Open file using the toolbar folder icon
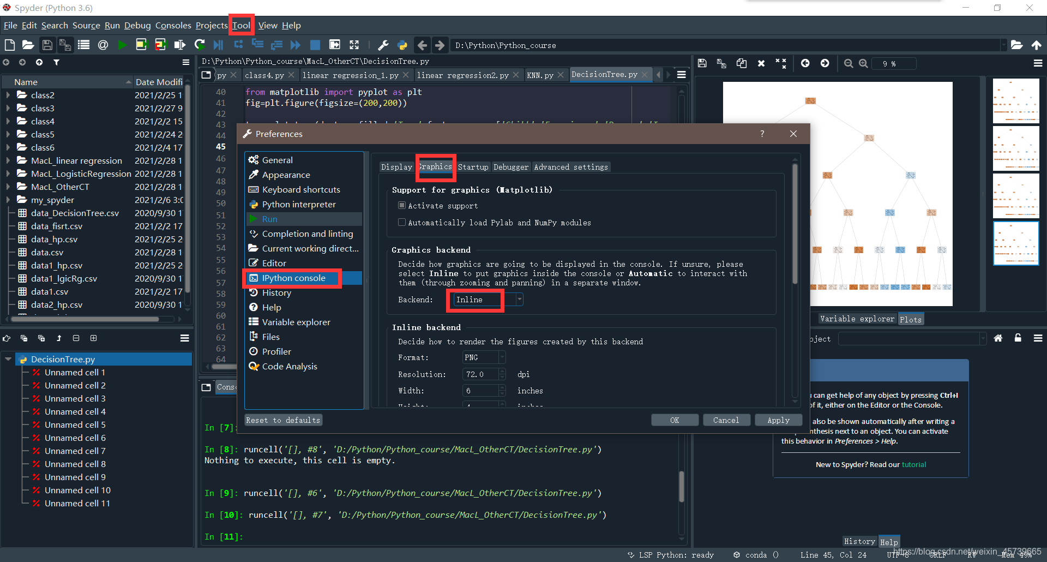The width and height of the screenshot is (1047, 562). click(28, 45)
